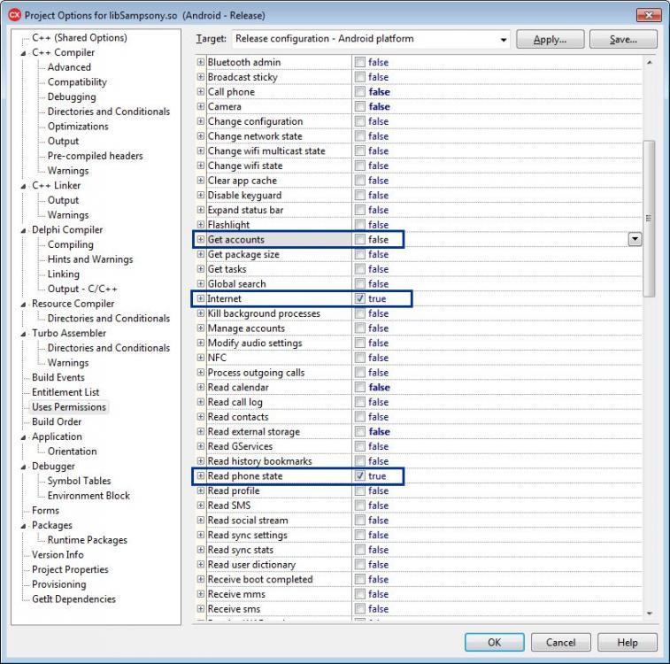Select the Read calendar permission row
The image size is (670, 664).
point(419,387)
